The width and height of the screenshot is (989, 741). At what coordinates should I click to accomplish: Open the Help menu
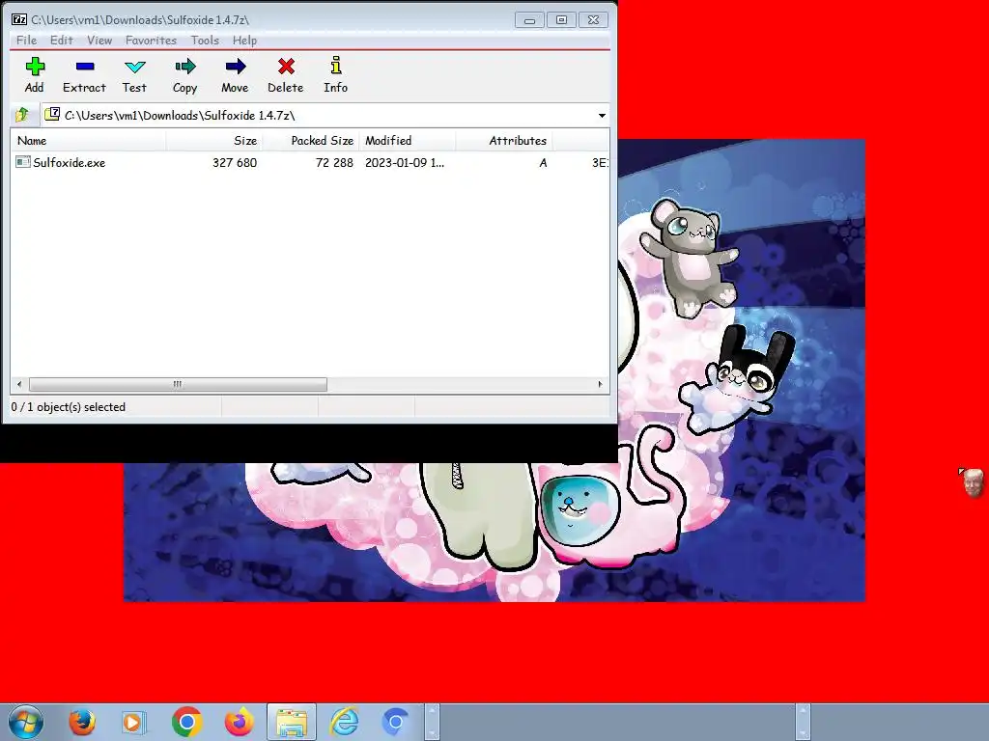(244, 41)
